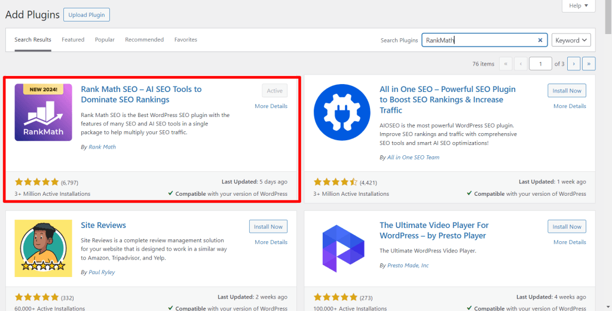Click 'Last Updated: 4 weeks ago' text

tap(551, 297)
